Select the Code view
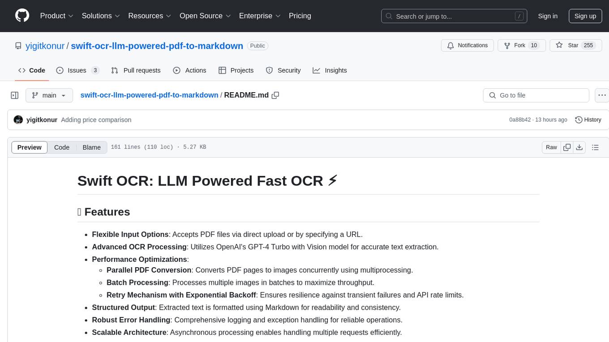The width and height of the screenshot is (609, 342). pyautogui.click(x=62, y=147)
